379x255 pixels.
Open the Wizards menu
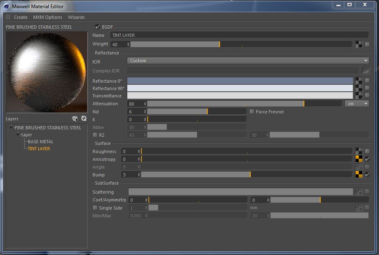click(76, 17)
